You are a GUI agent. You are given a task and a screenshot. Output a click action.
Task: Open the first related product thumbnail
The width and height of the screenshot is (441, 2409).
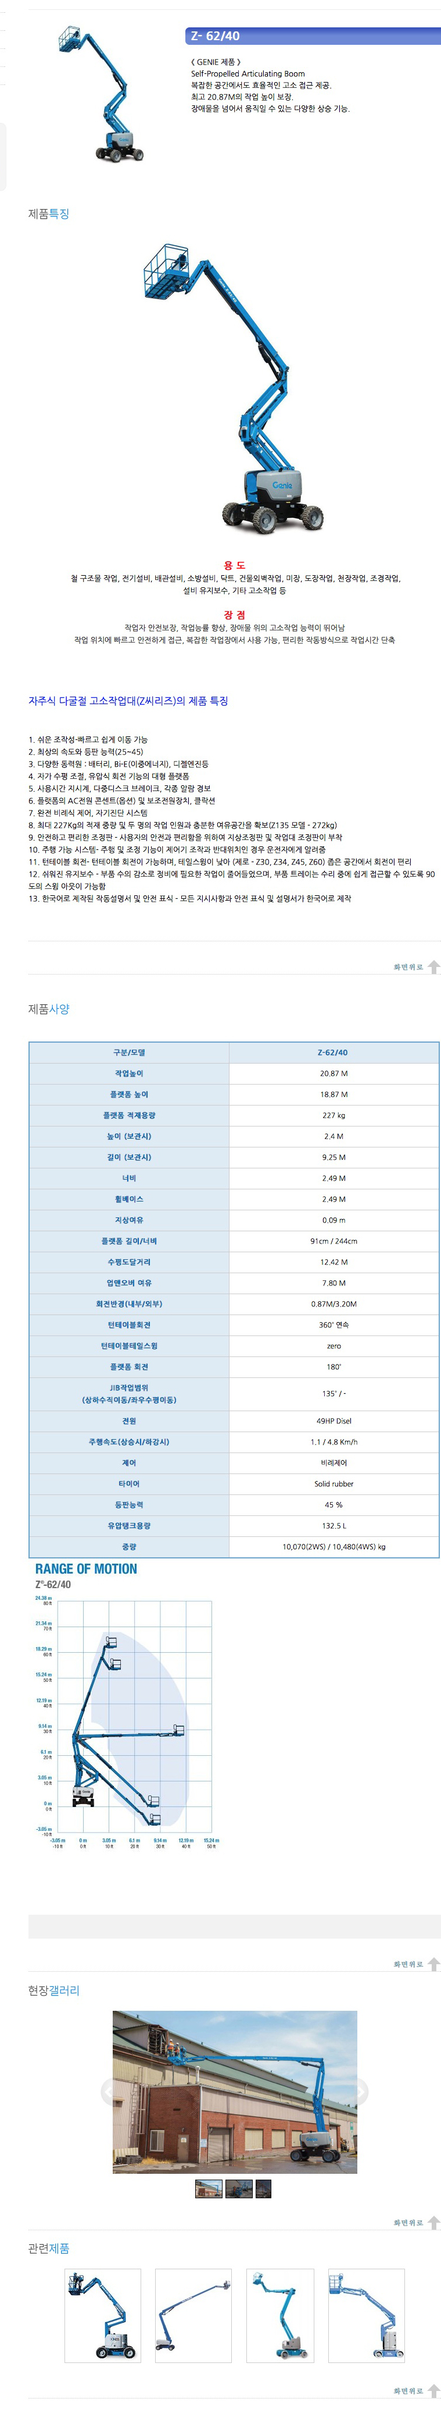(102, 2315)
